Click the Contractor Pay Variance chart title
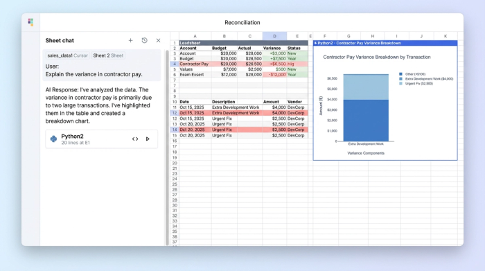The image size is (485, 271). click(x=377, y=58)
